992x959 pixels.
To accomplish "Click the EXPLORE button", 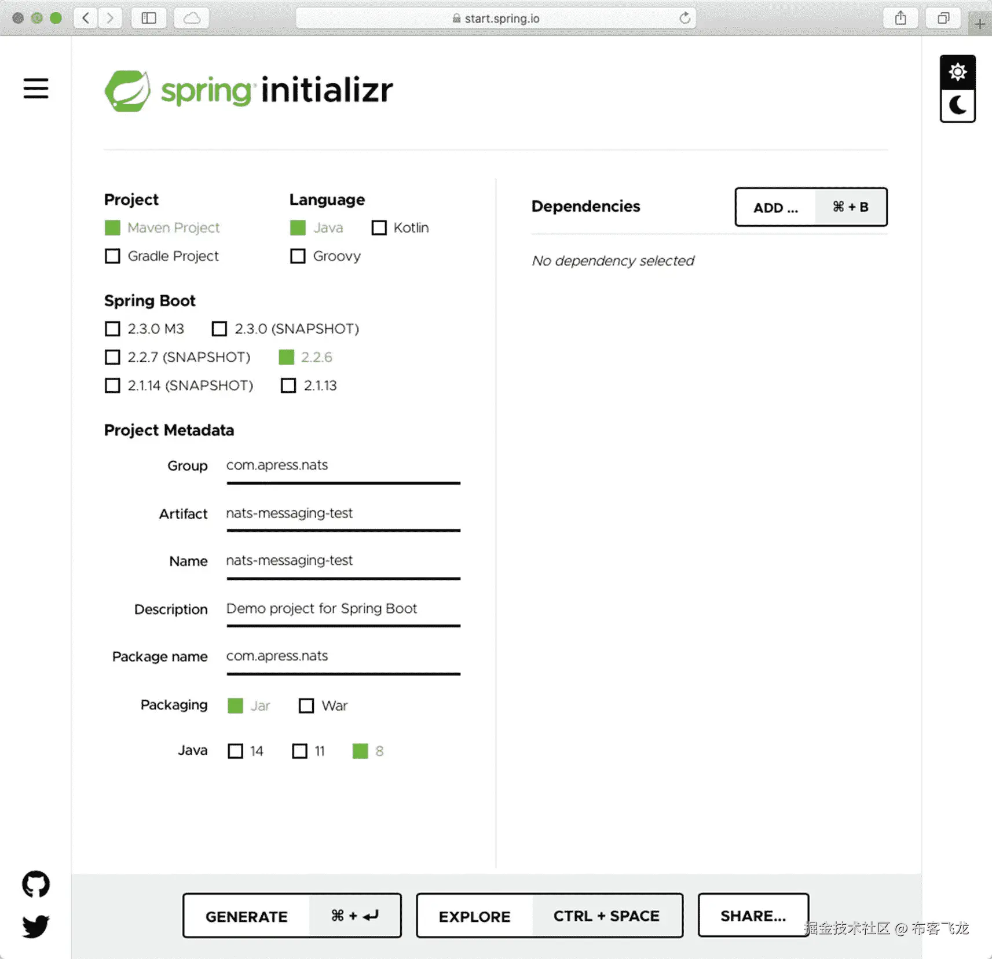I will (550, 916).
